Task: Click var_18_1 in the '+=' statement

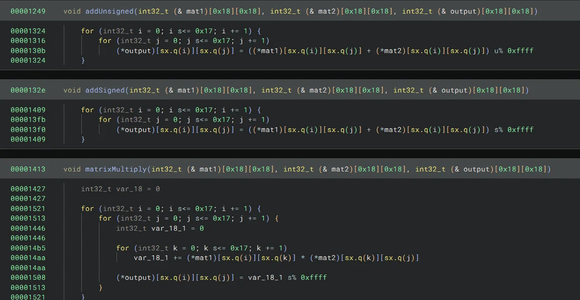Action: [151, 258]
